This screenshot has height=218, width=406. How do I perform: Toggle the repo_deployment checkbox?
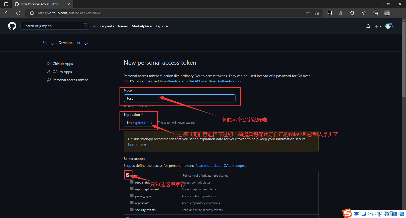point(132,189)
